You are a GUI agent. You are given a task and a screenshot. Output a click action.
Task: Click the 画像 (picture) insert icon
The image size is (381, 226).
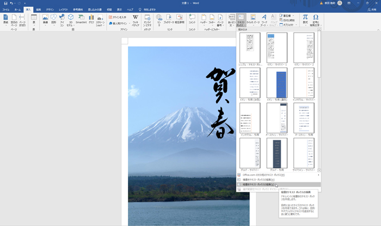pyautogui.click(x=46, y=19)
